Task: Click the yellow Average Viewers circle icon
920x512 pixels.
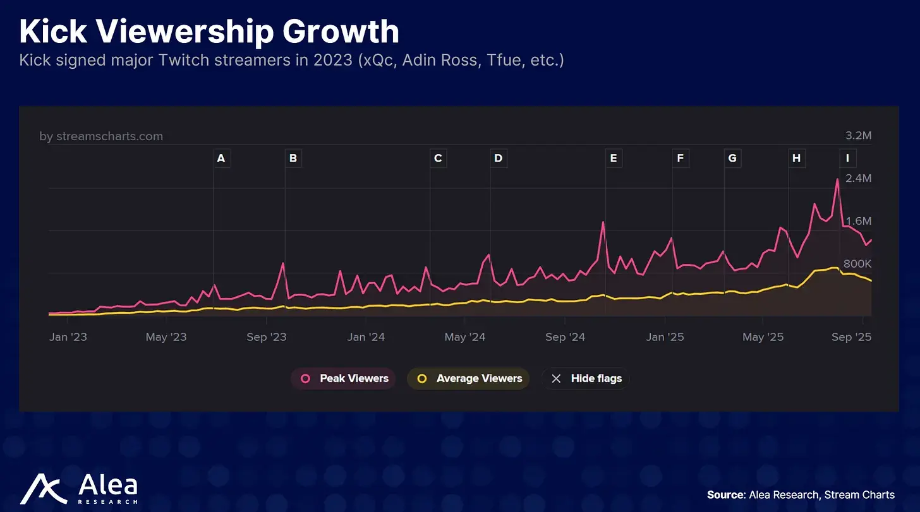Action: coord(422,379)
